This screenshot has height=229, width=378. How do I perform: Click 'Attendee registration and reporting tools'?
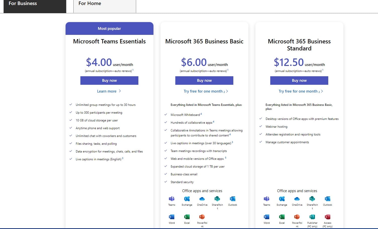point(293,134)
